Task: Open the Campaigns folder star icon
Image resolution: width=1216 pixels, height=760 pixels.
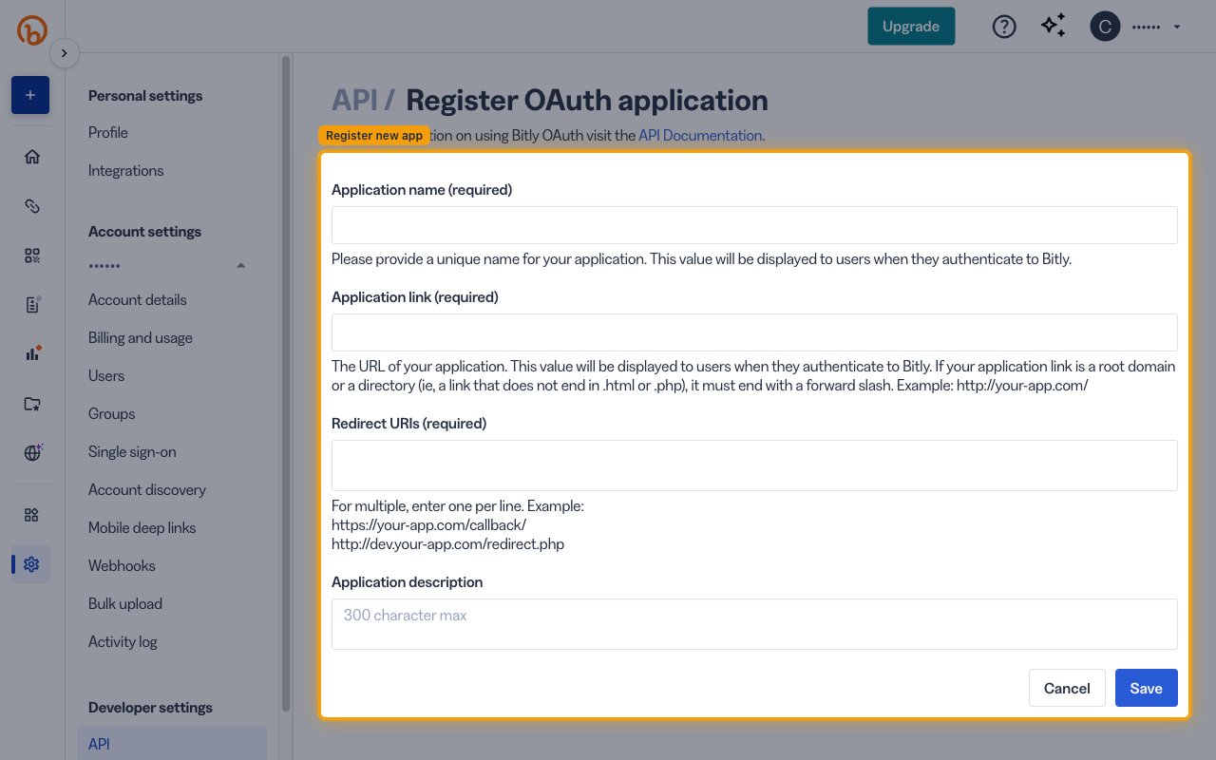Action: coord(32,404)
